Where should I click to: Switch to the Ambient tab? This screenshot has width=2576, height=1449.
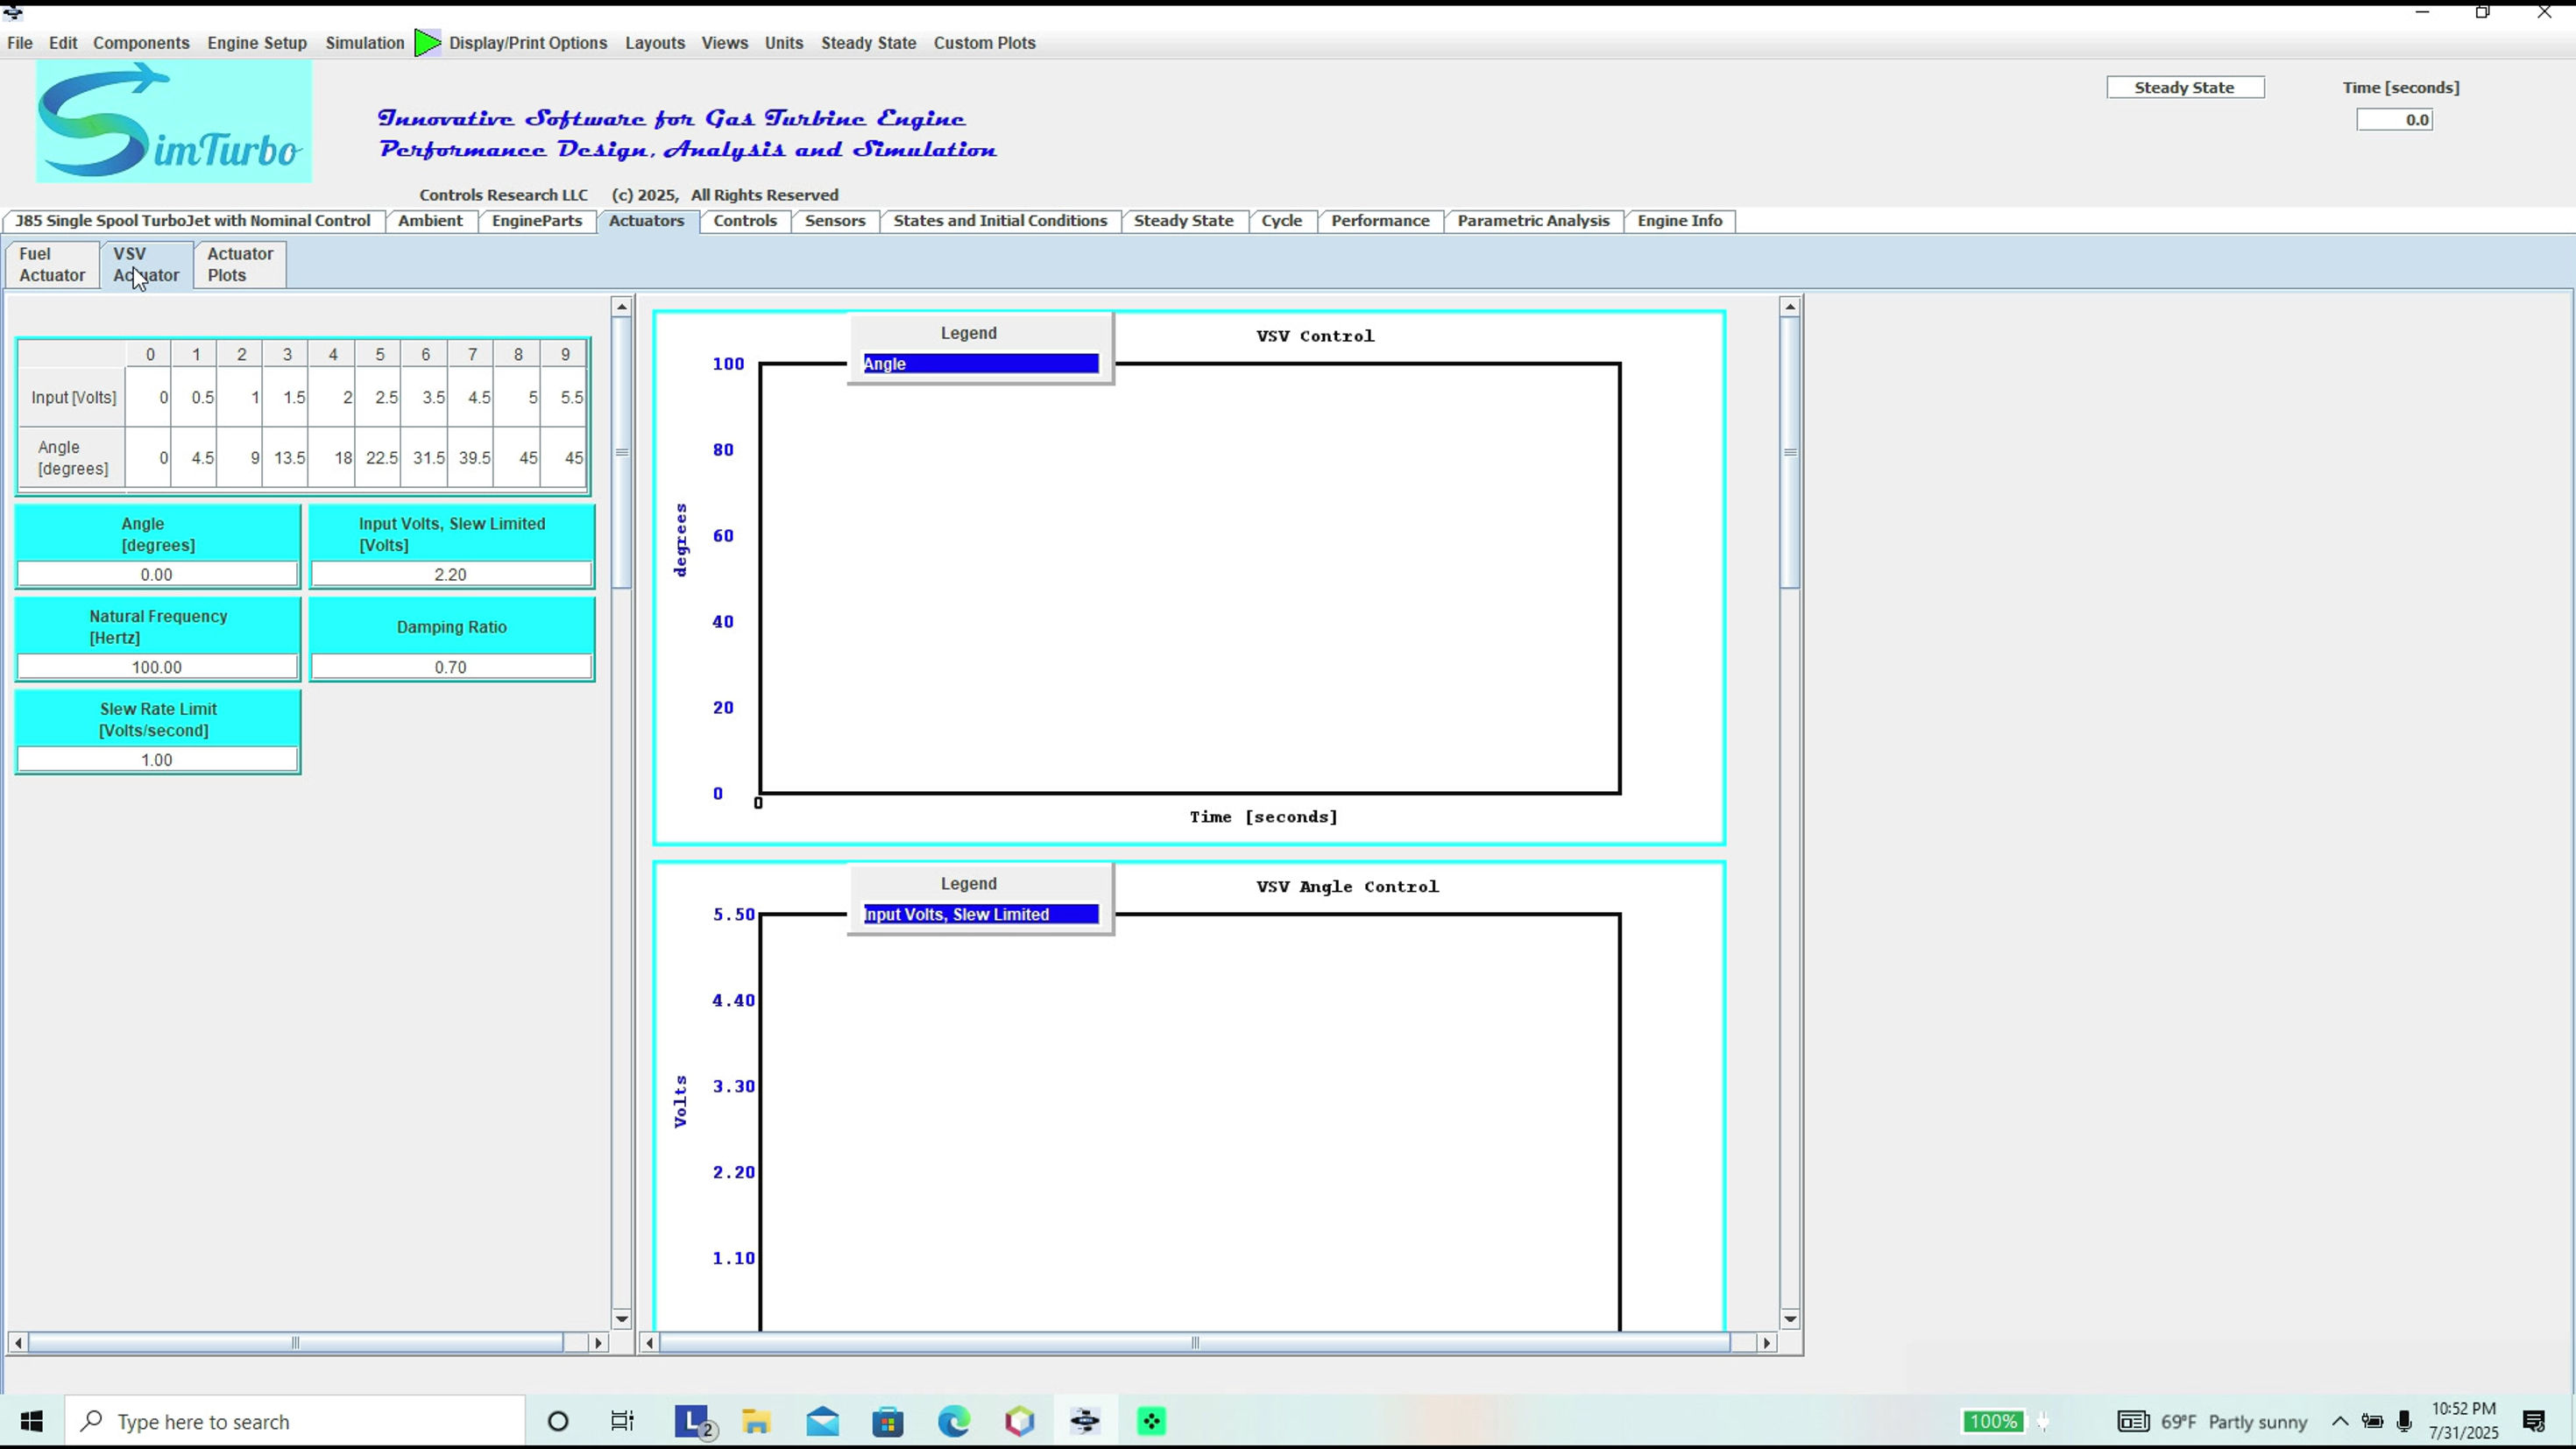tap(430, 221)
